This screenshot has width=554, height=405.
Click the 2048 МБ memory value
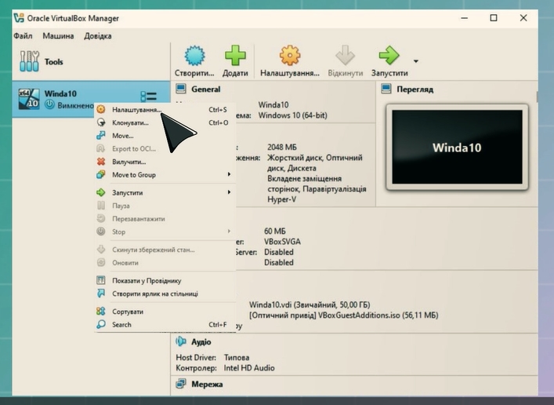pos(282,148)
